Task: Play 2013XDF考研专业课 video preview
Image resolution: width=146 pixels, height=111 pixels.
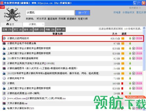Action: click(133, 73)
